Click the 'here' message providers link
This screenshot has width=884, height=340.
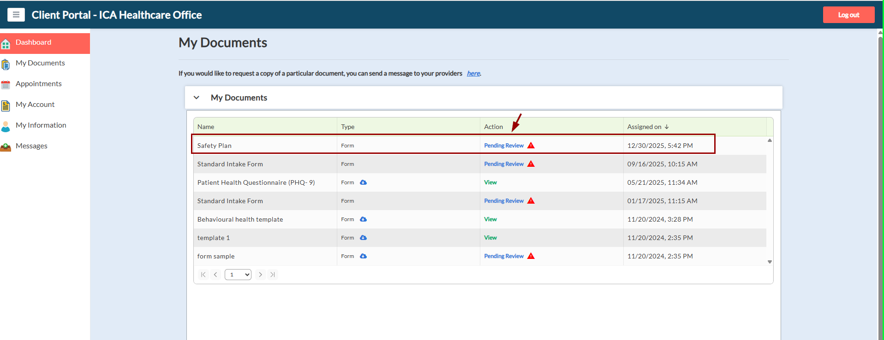473,73
